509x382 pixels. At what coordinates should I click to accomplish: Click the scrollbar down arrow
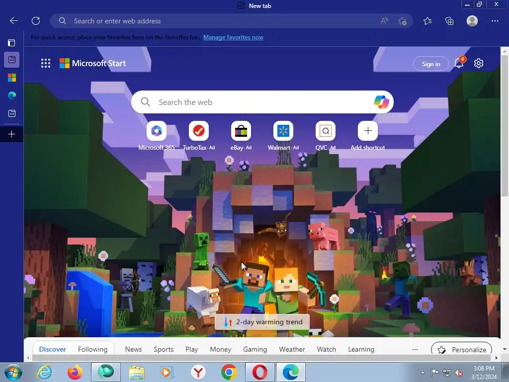pyautogui.click(x=505, y=350)
